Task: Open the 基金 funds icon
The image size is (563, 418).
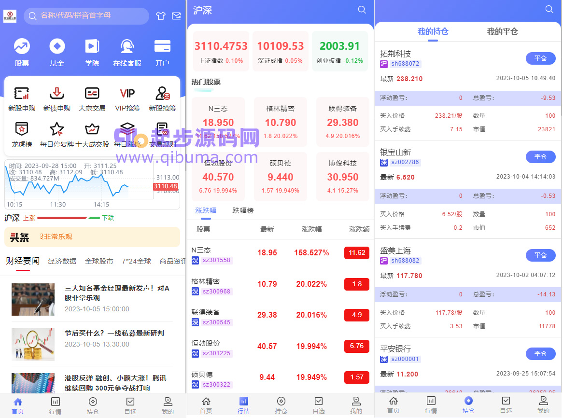Action: click(57, 46)
